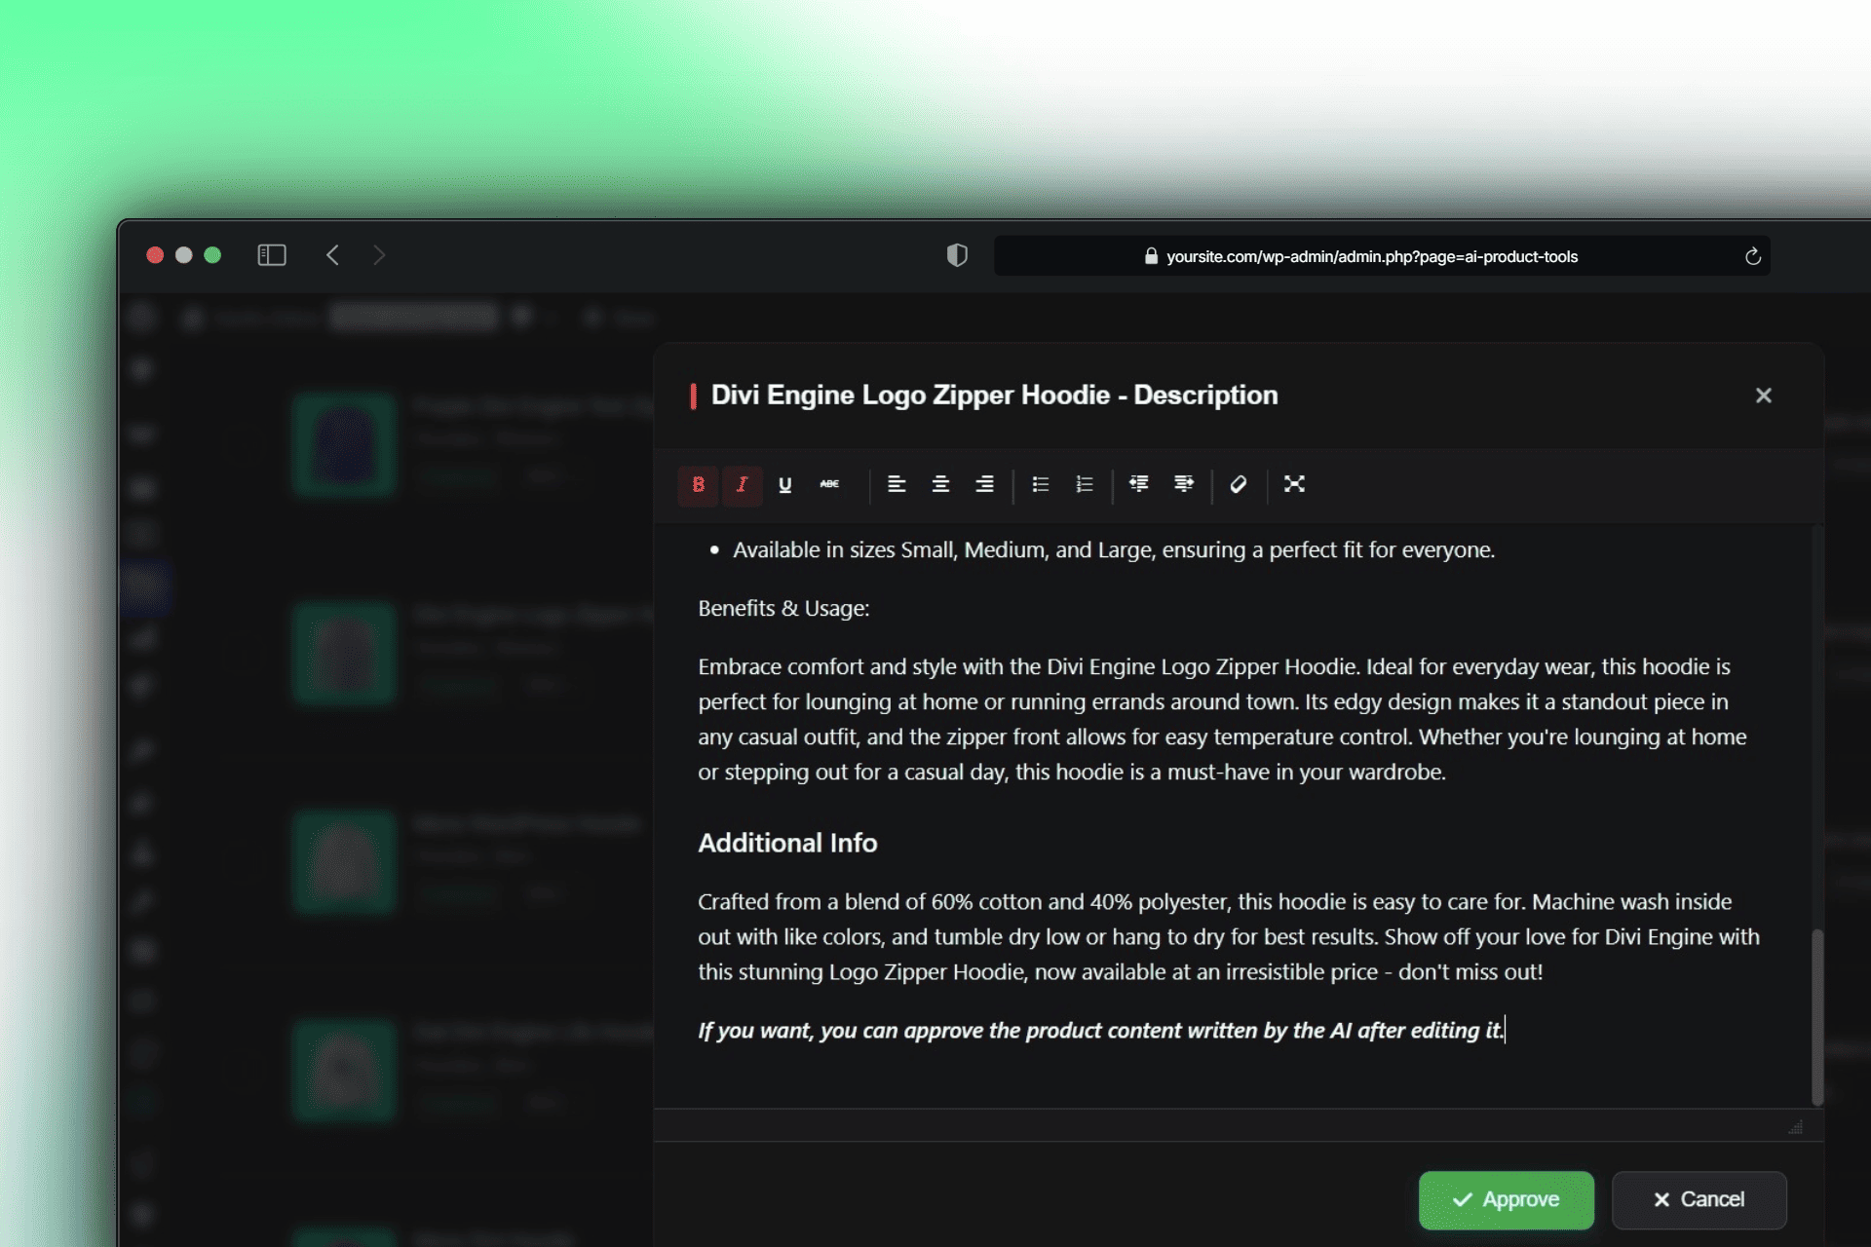
Task: Click the bullet about available sizes
Action: [1114, 549]
